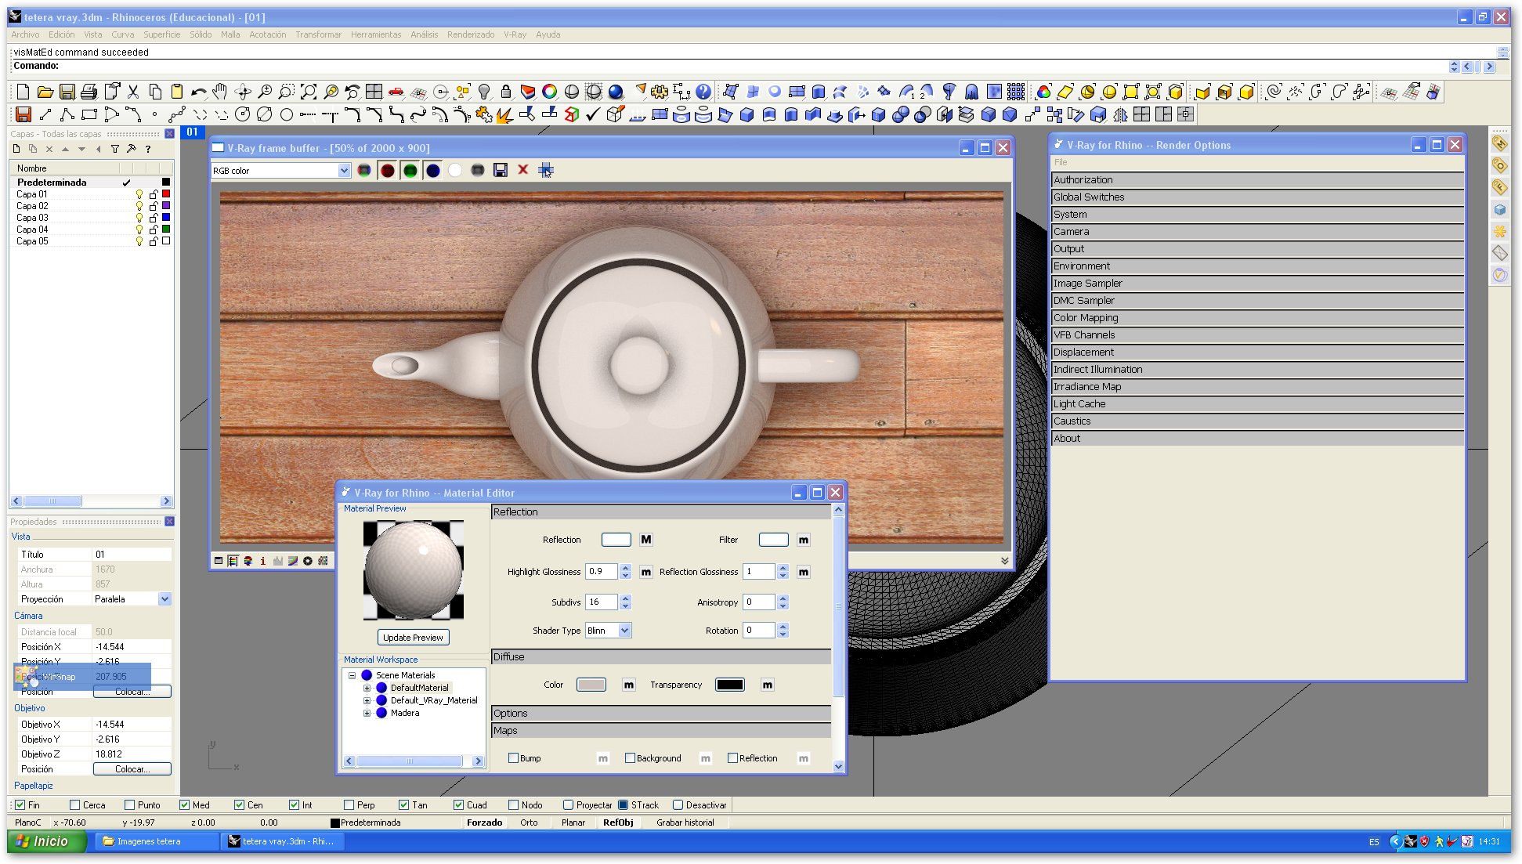Screen dimensions: 1522x864
Task: Expand the Madera material tree node
Action: (x=367, y=713)
